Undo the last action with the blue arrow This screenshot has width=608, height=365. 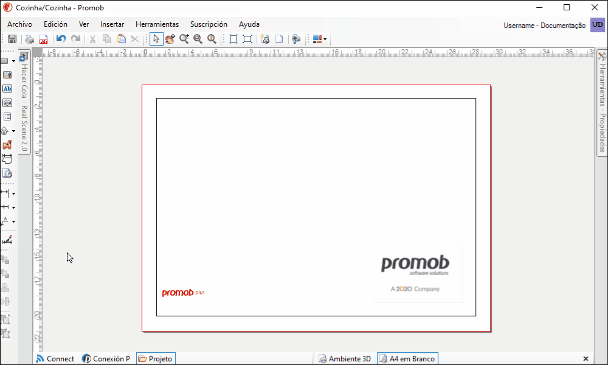click(61, 39)
